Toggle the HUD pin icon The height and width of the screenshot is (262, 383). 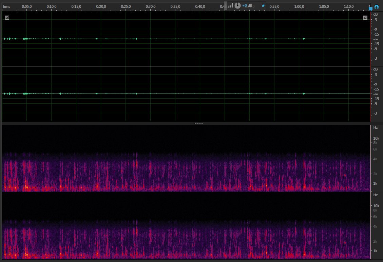(263, 6)
